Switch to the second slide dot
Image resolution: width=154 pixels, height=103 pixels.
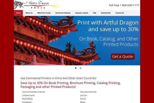pyautogui.click(x=80, y=68)
